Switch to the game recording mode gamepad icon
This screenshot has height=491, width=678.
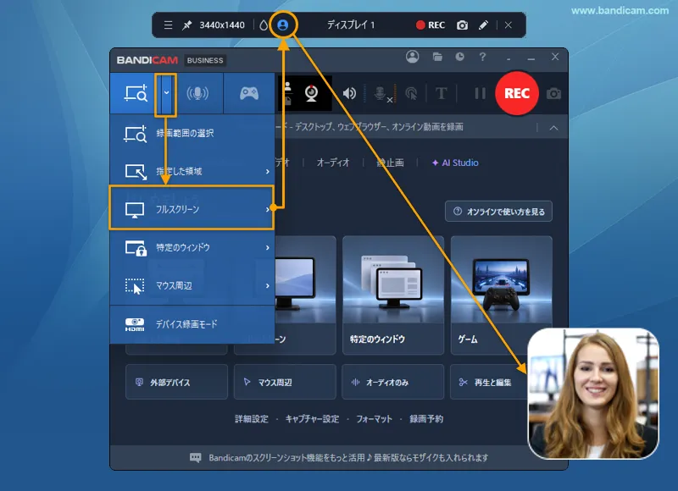tap(249, 93)
